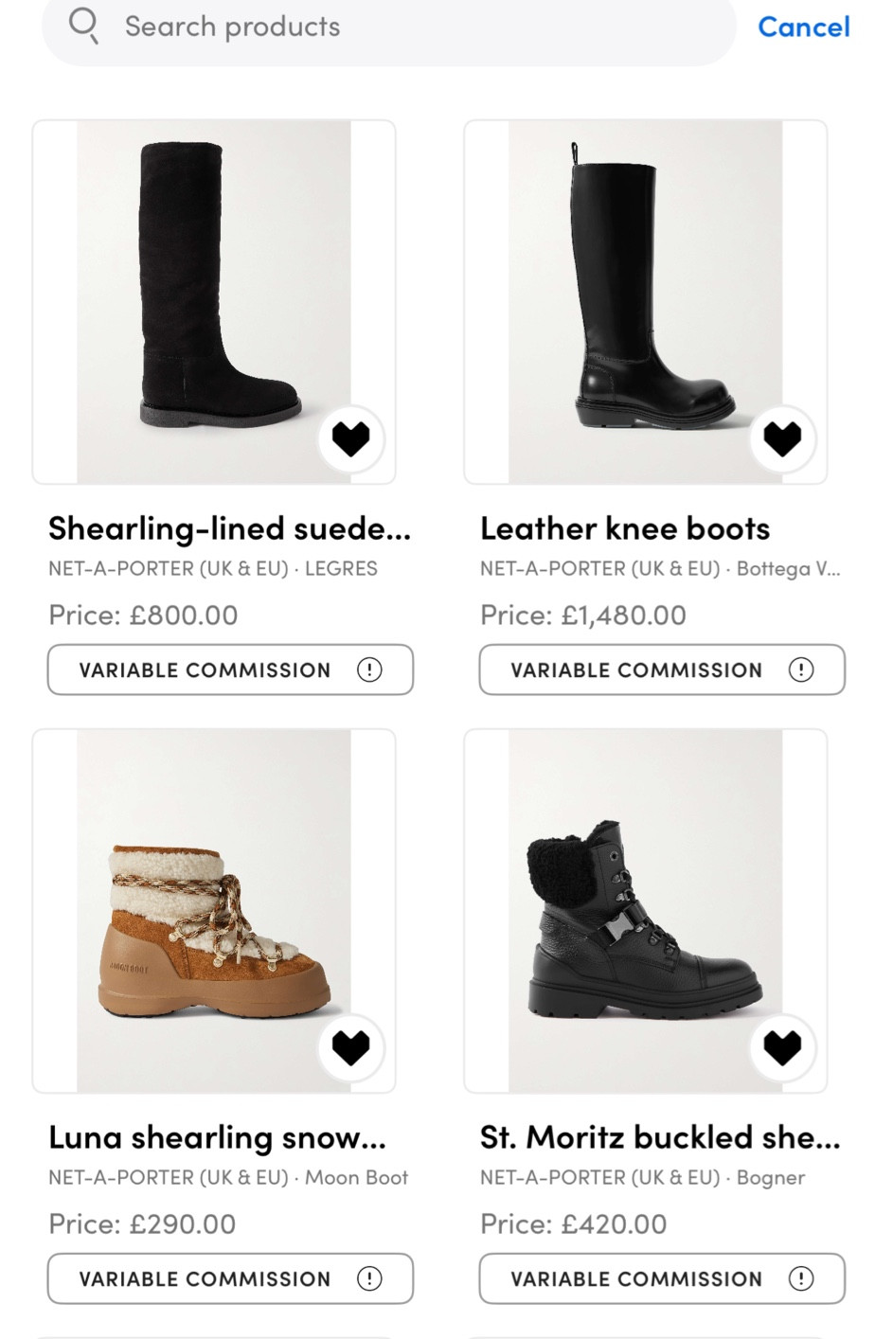Favorite the shearling-lined suede boots with heart icon
Screen dimensions: 893x1339
351,437
